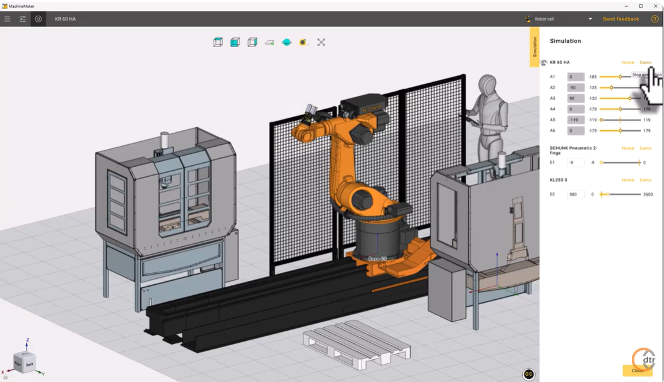Click the A5 value input field
The width and height of the screenshot is (664, 382).
pyautogui.click(x=576, y=120)
